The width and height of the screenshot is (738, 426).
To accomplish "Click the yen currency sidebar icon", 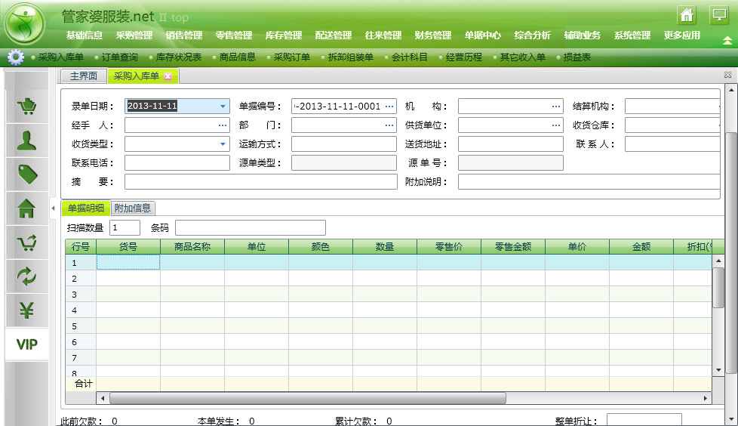I will [27, 310].
